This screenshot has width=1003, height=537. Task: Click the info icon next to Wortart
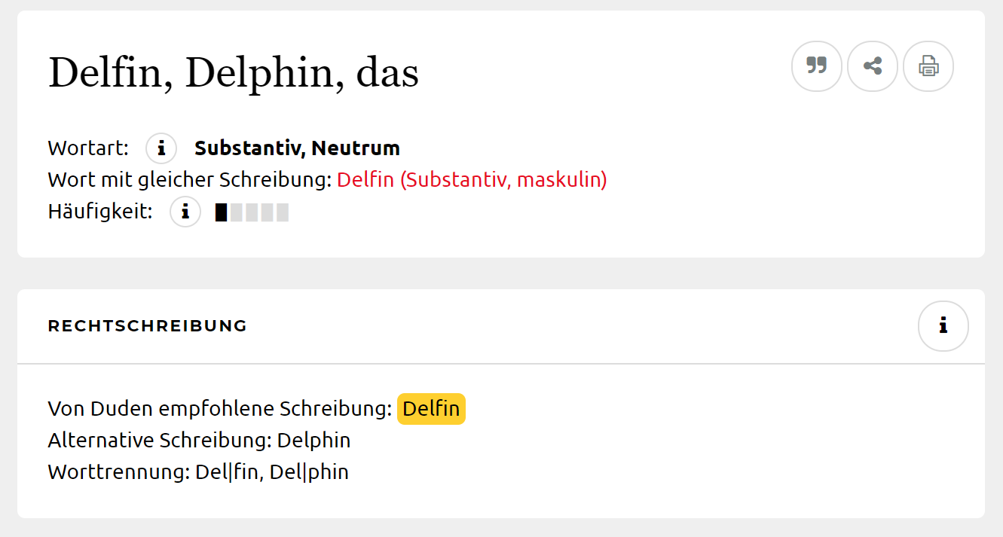(x=161, y=148)
